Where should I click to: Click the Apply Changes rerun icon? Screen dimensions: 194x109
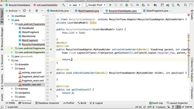coord(116,5)
